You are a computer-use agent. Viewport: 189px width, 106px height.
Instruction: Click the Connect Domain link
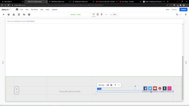(30, 21)
